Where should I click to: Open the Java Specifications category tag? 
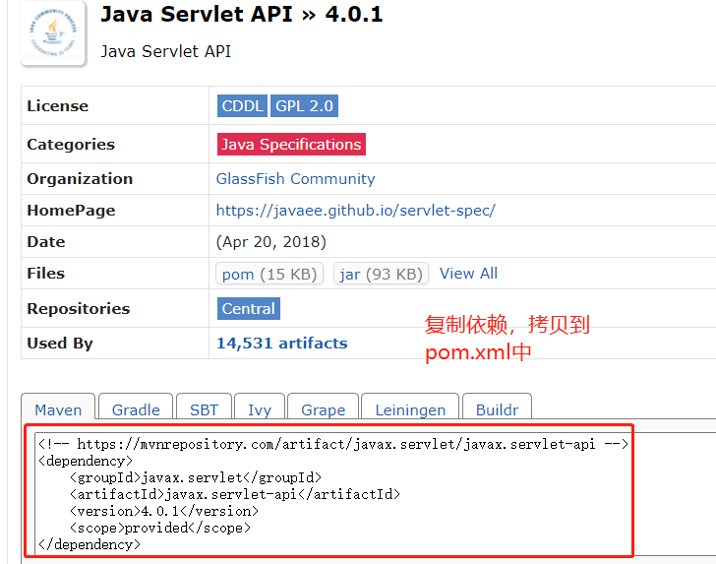click(291, 145)
